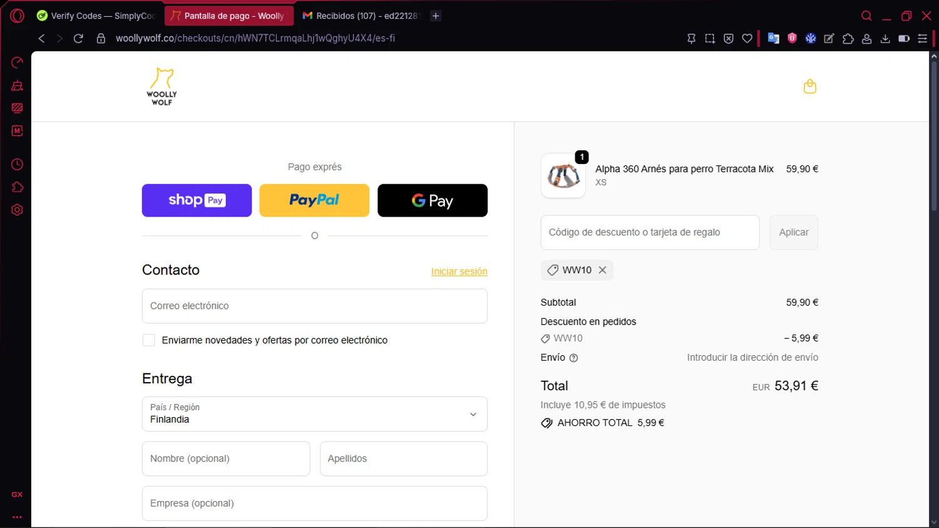Open the battery saver icon
Viewport: 939px width, 528px height.
click(904, 38)
